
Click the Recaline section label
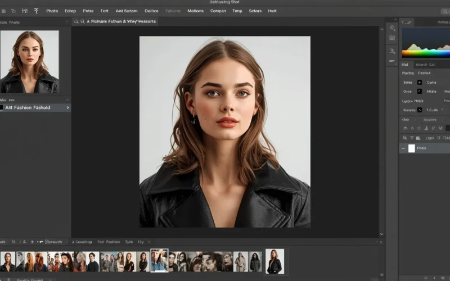[430, 120]
